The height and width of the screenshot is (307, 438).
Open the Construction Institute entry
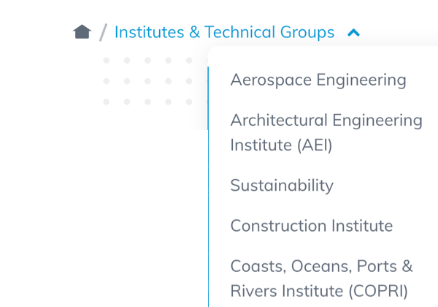(312, 226)
